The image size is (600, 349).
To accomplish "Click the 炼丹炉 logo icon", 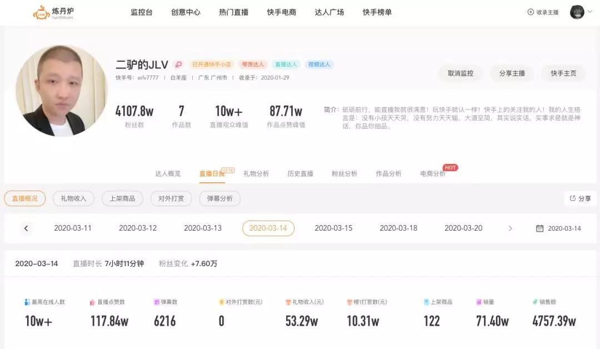I will tap(41, 13).
